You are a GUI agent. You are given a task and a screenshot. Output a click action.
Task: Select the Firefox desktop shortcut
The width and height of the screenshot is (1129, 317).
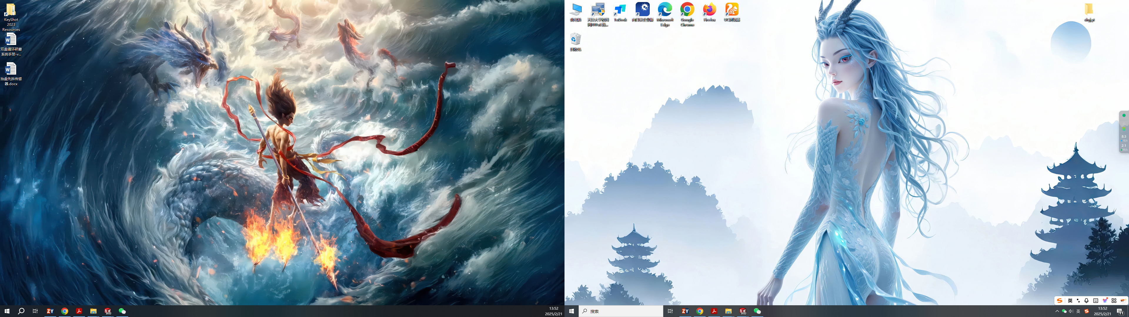pyautogui.click(x=709, y=12)
